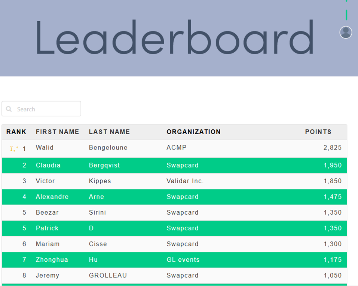Image resolution: width=358 pixels, height=286 pixels.
Task: Sort by the FIRST NAME column header
Action: (57, 132)
